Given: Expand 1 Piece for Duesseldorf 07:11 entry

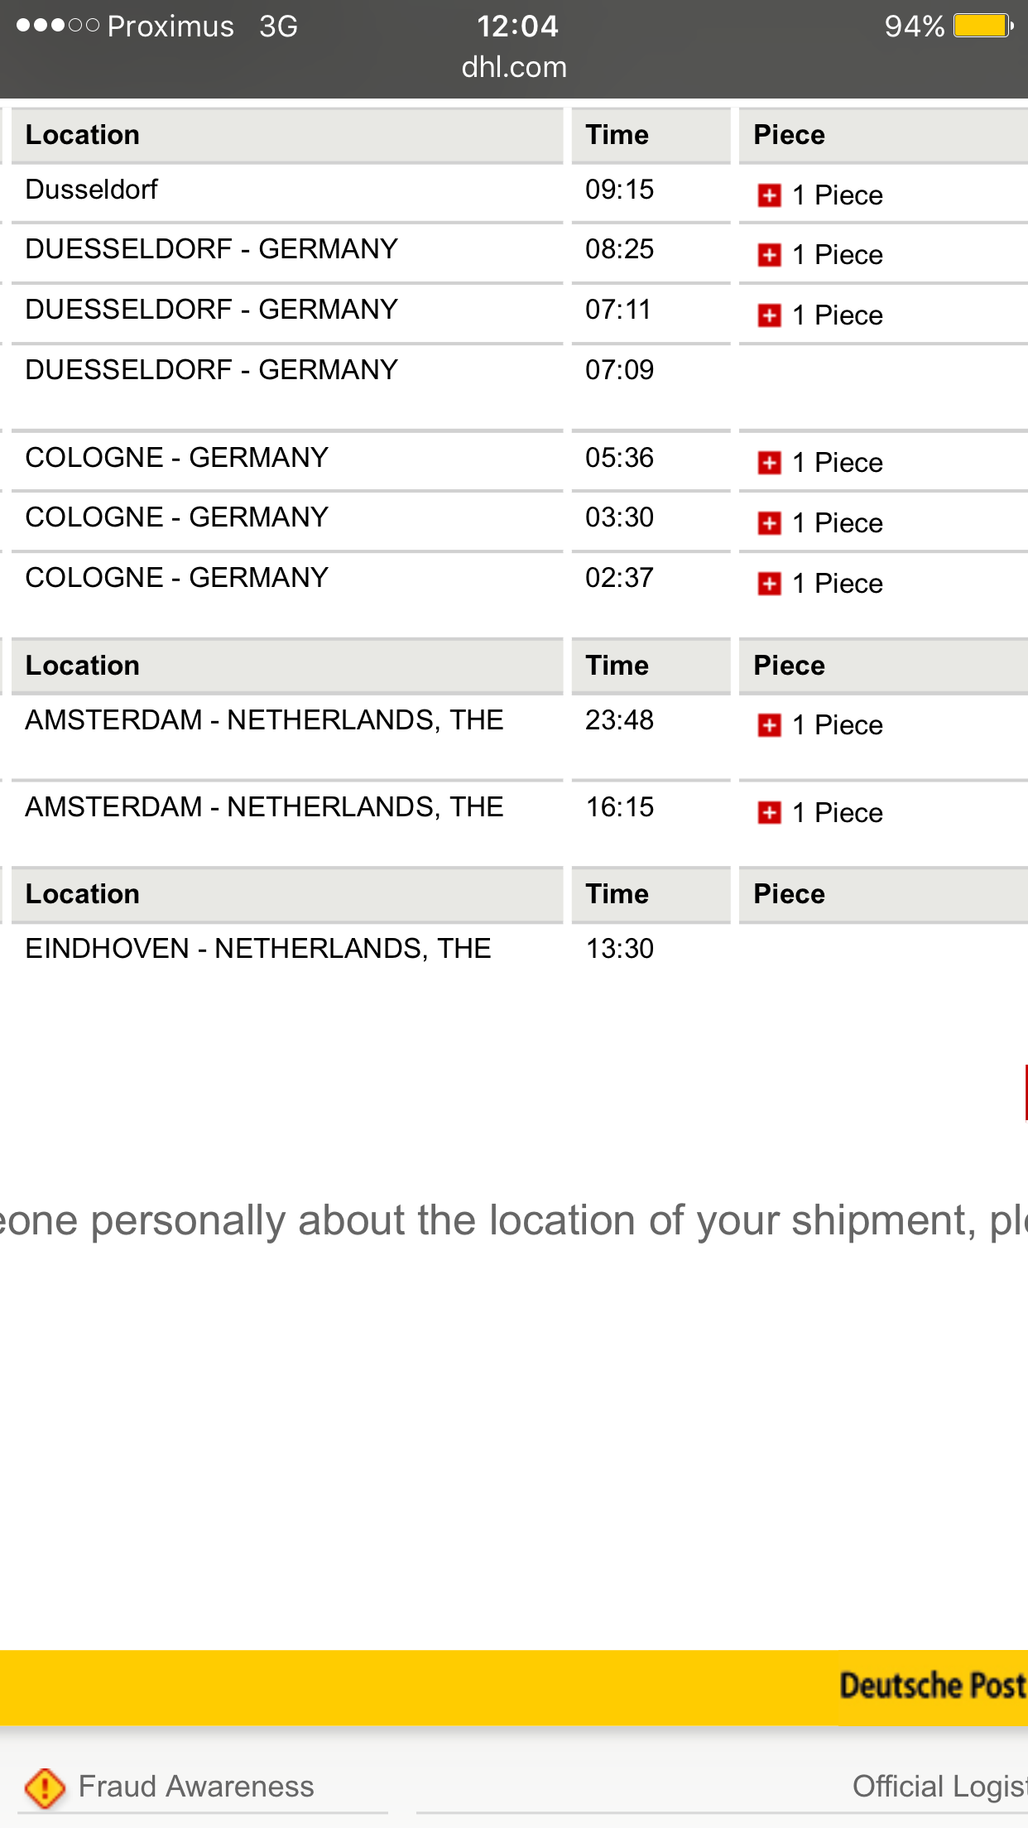Looking at the screenshot, I should pos(769,315).
